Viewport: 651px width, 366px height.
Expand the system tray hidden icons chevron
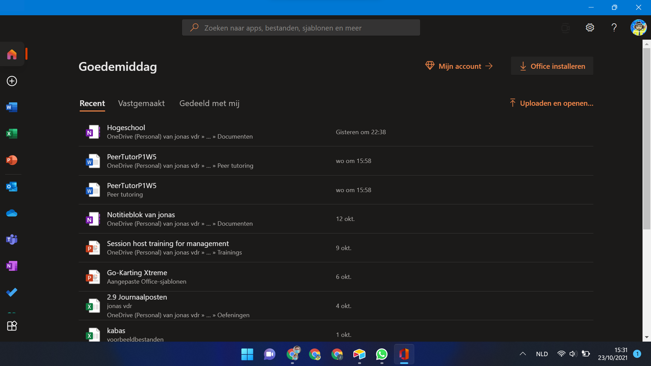click(x=522, y=354)
